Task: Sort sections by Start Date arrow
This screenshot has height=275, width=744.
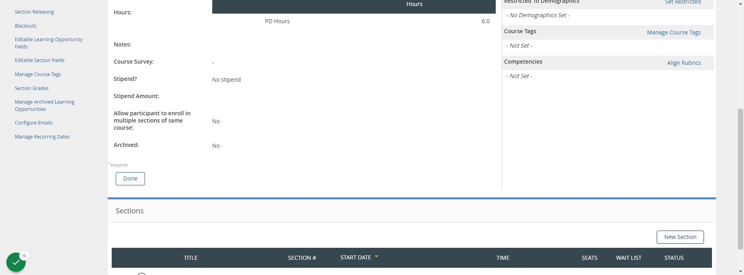Action: click(376, 257)
